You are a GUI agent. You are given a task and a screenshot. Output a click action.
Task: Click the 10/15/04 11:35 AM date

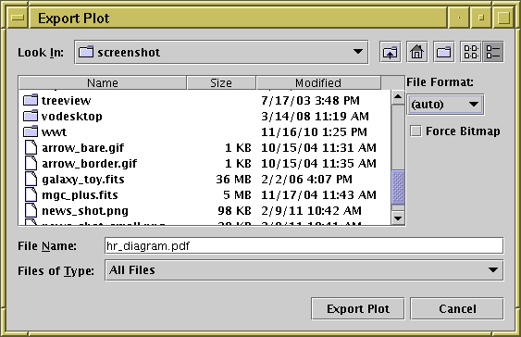(318, 164)
